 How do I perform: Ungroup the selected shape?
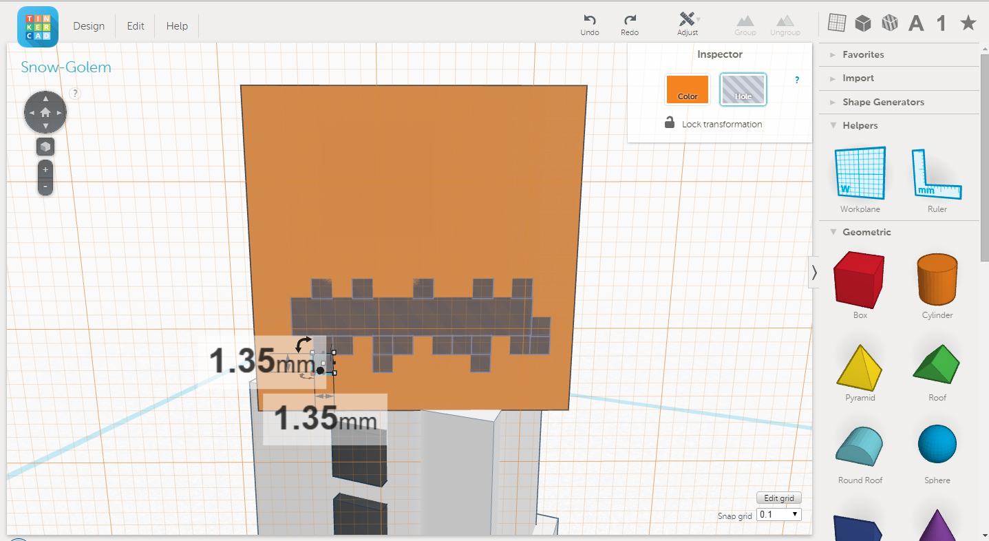pyautogui.click(x=785, y=25)
